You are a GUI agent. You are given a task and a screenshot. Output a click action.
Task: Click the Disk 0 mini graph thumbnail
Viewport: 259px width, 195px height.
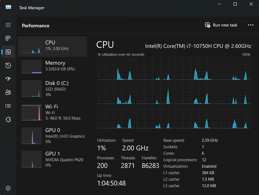31,89
